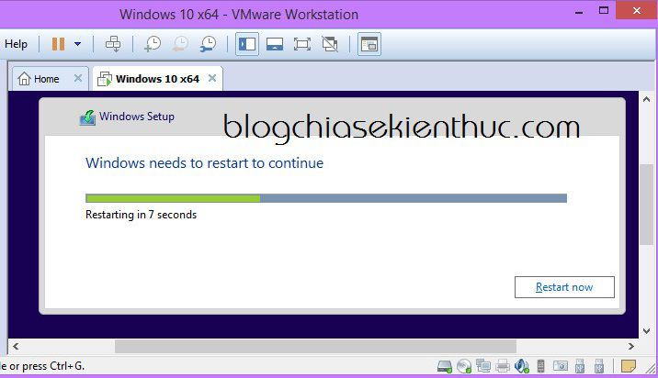
Task: Click the hard disk status icon
Action: pos(445,366)
